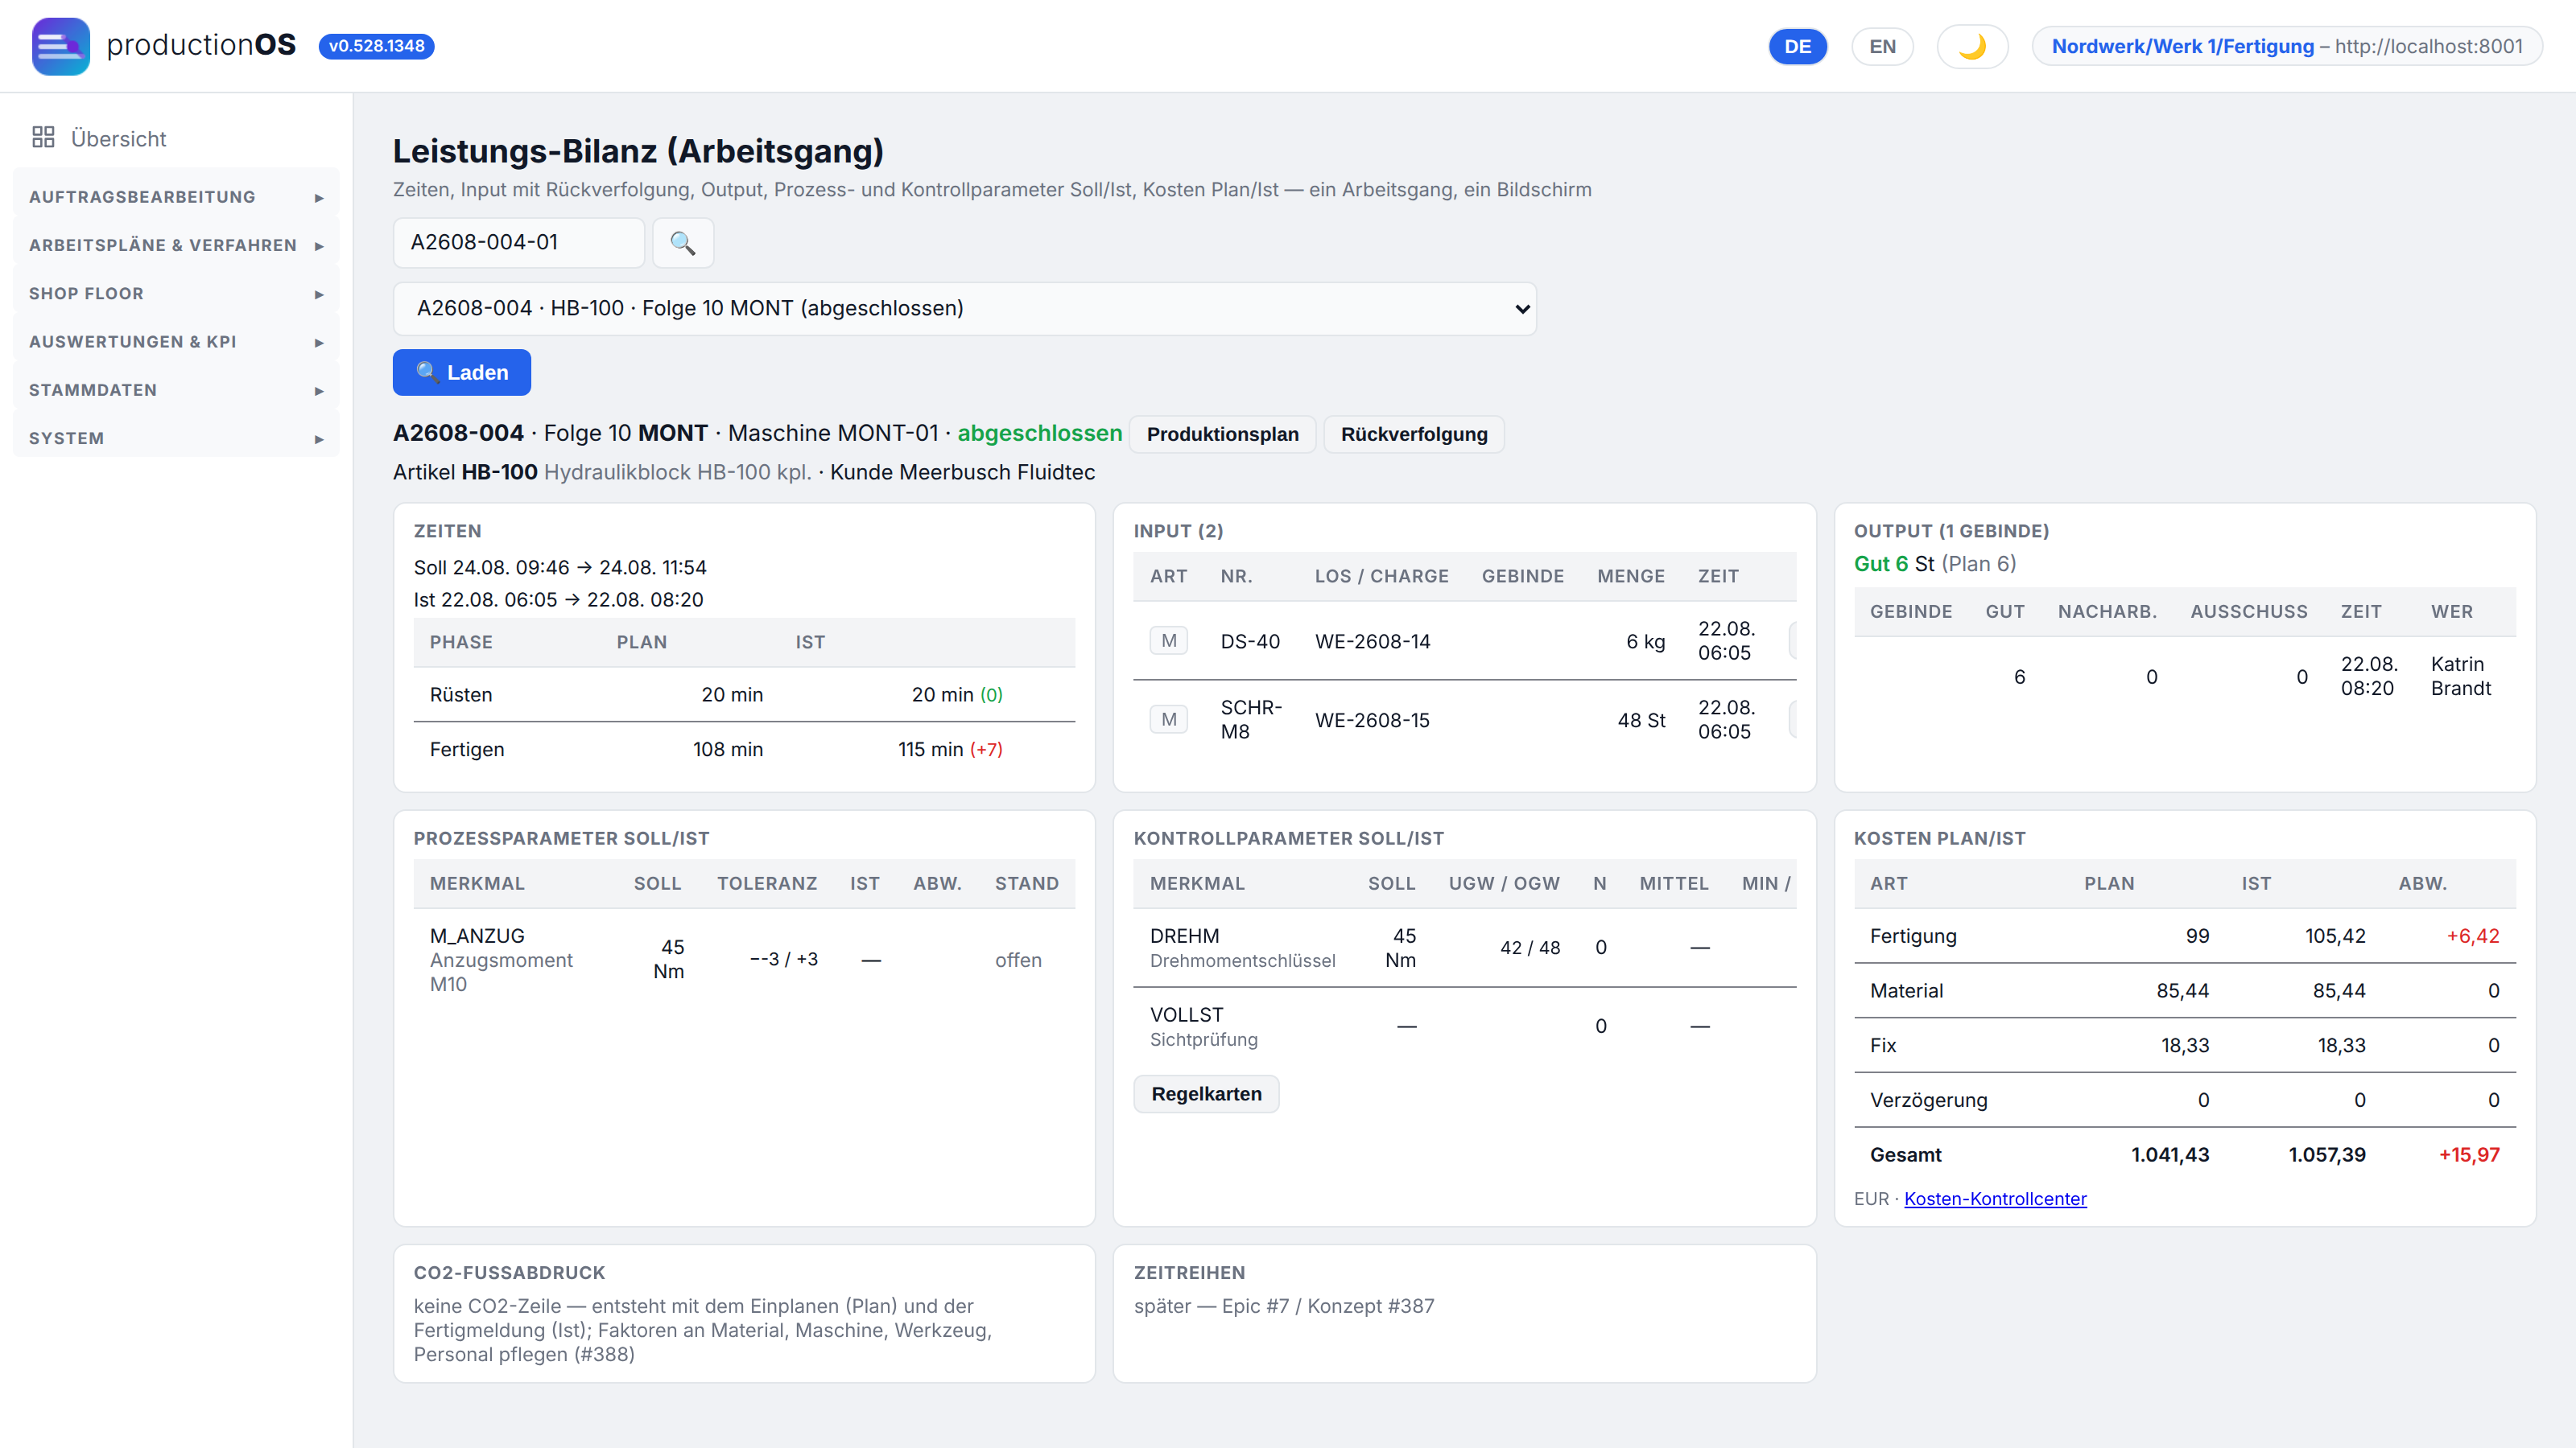Click the Nordwerk/Werk 1/Fertigung site selector
2576x1448 pixels.
pyautogui.click(x=2287, y=46)
